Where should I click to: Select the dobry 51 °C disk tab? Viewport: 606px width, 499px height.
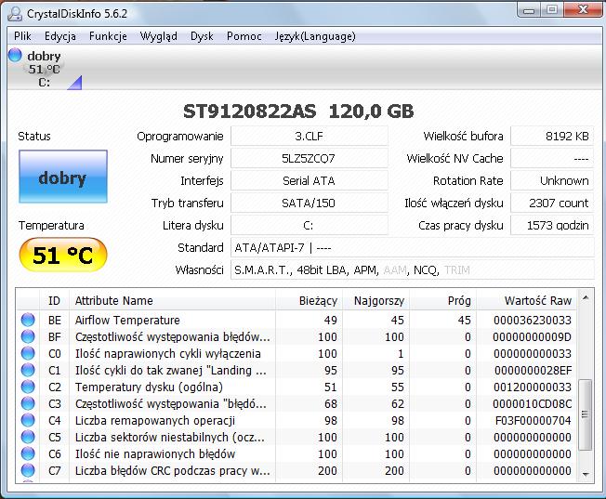coord(44,69)
